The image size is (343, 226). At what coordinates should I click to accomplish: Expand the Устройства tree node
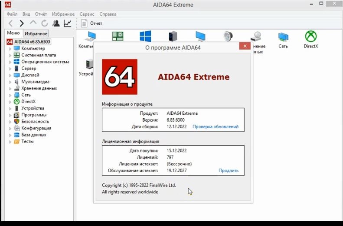(10, 109)
